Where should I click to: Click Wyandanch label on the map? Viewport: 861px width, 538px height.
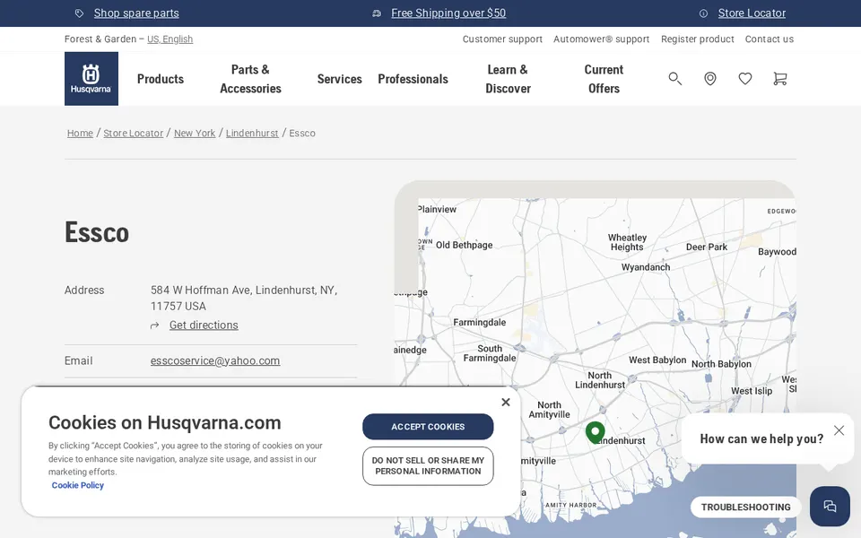(646, 267)
